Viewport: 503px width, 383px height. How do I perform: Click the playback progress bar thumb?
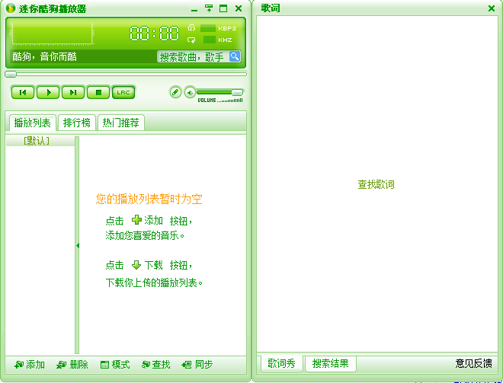pos(11,75)
